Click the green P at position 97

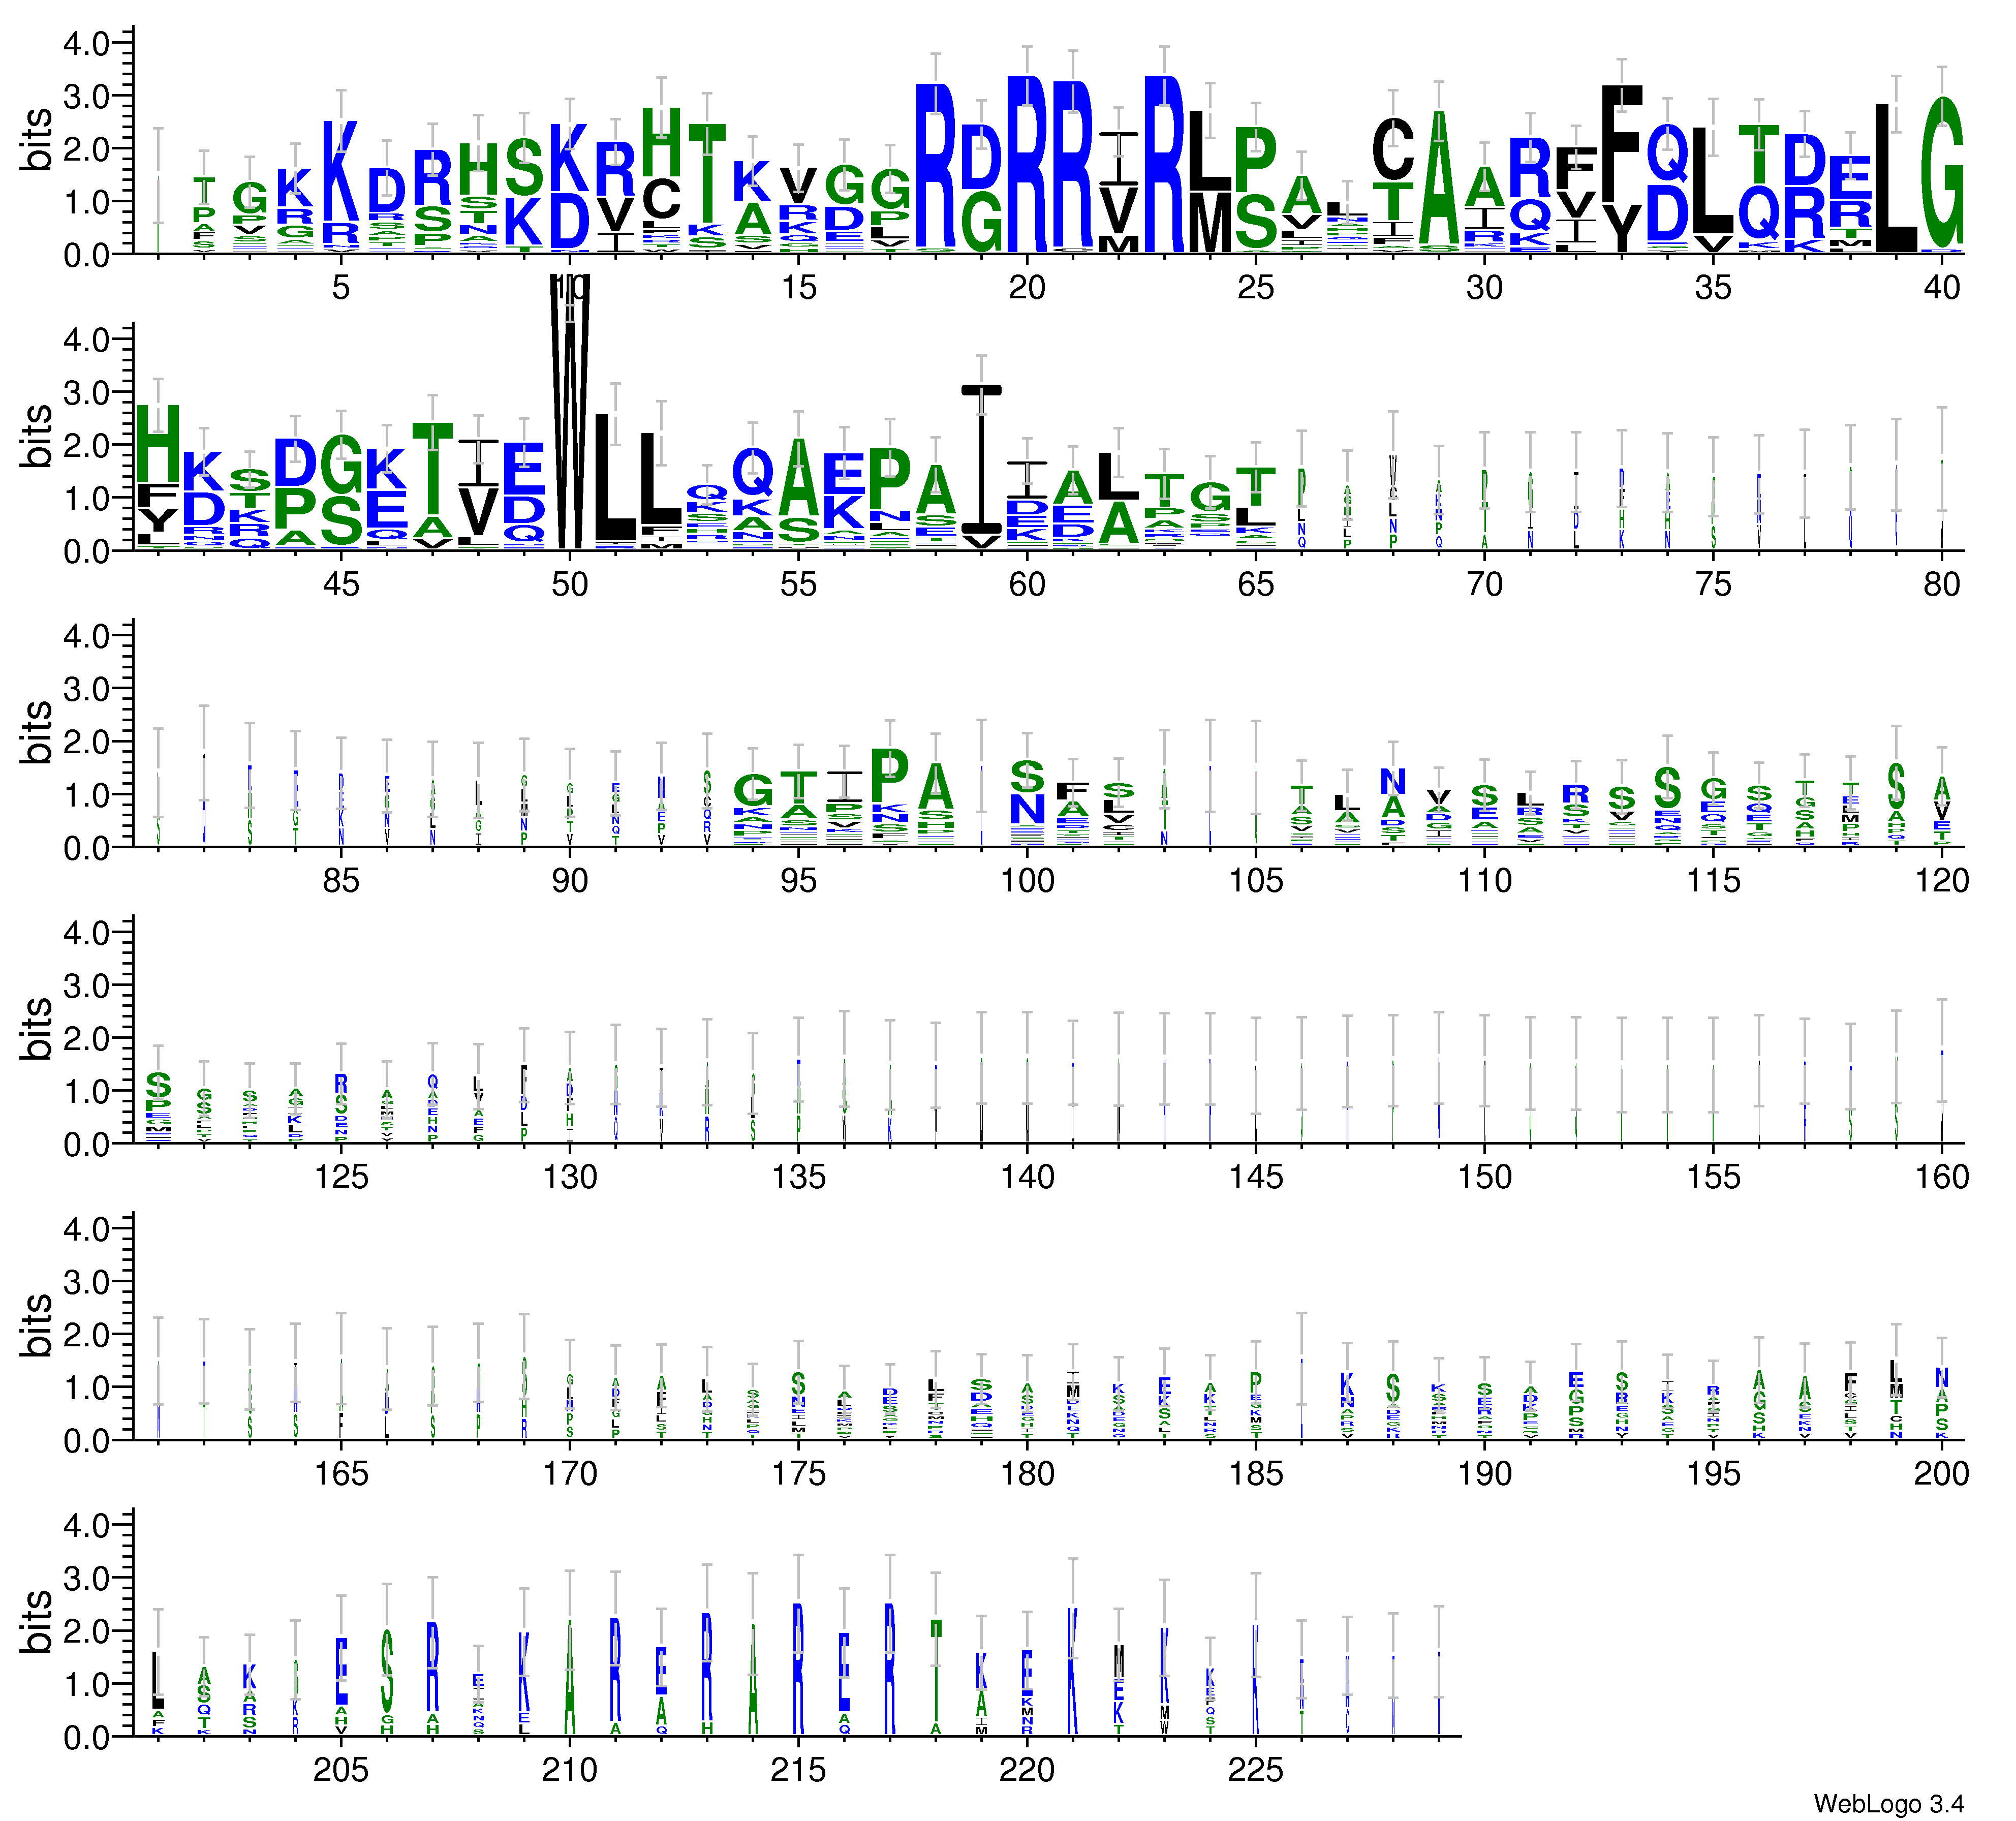click(x=889, y=775)
